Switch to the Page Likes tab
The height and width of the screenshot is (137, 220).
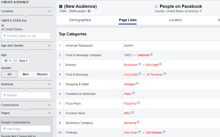[128, 20]
